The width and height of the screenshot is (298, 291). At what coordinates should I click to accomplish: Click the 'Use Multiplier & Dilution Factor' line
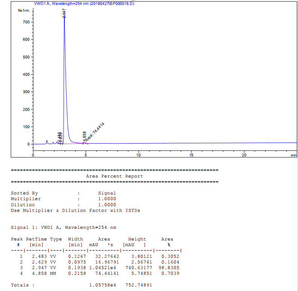coord(75,210)
